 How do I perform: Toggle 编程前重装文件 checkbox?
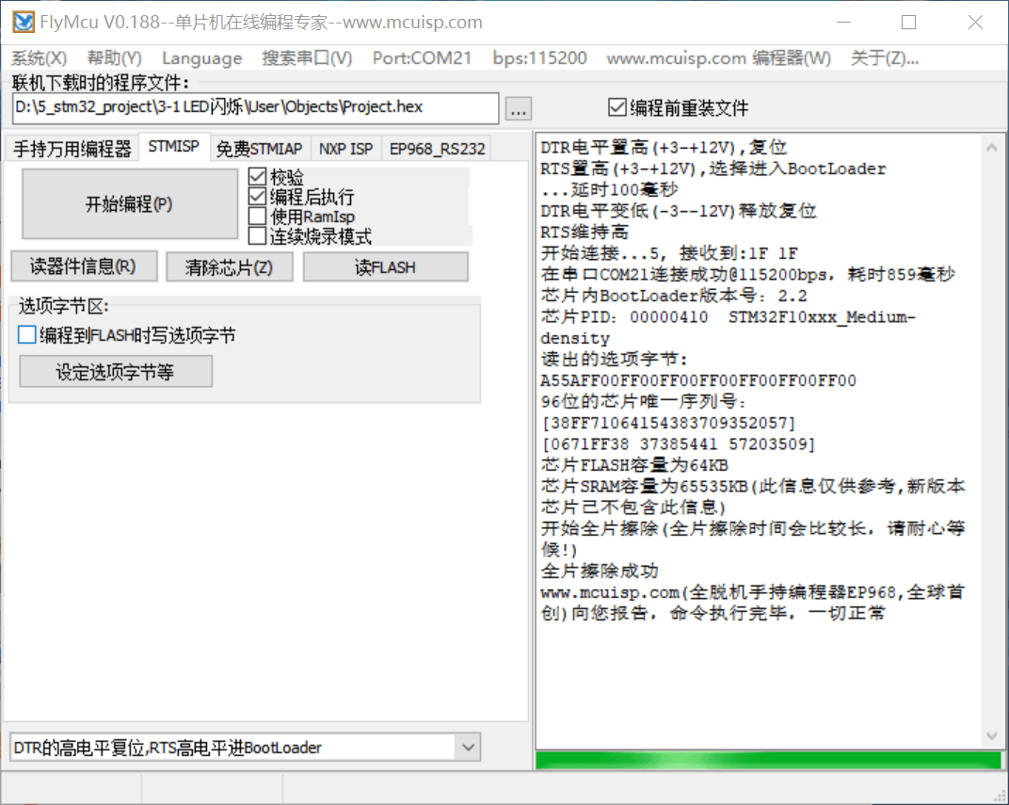617,107
